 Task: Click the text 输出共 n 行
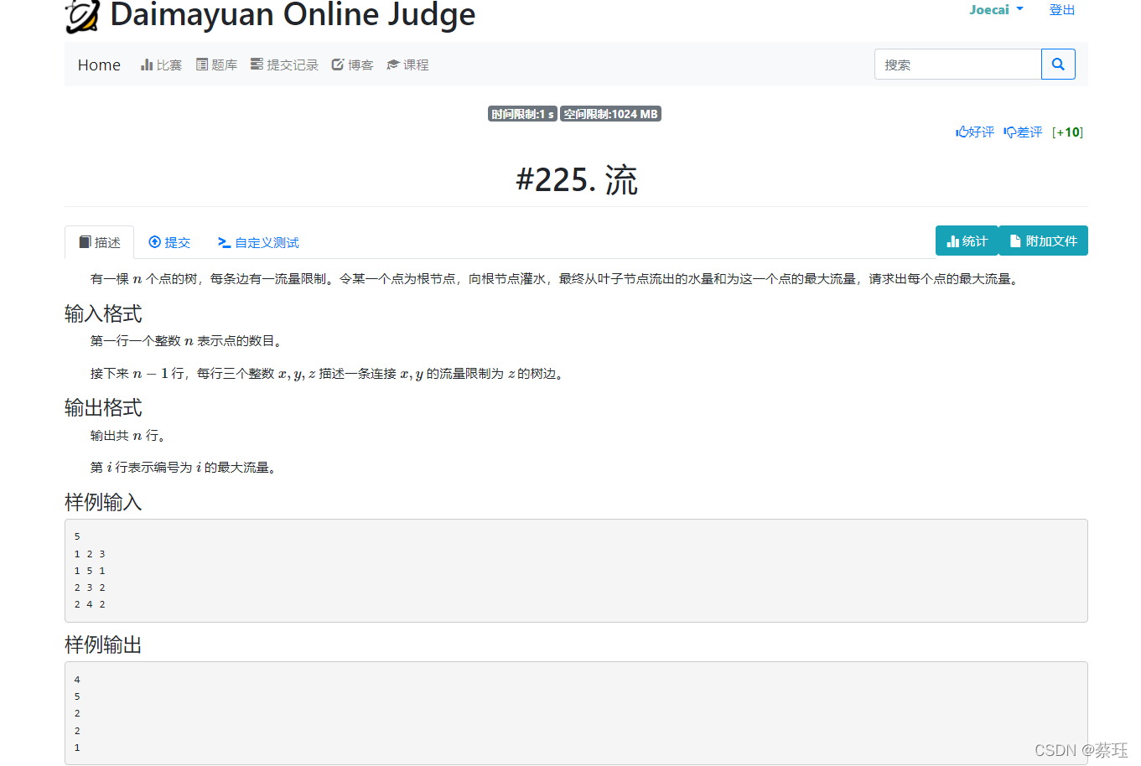[127, 436]
